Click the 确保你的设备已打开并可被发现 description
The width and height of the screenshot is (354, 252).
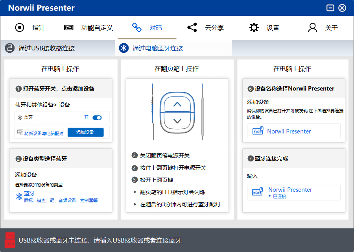(295, 114)
